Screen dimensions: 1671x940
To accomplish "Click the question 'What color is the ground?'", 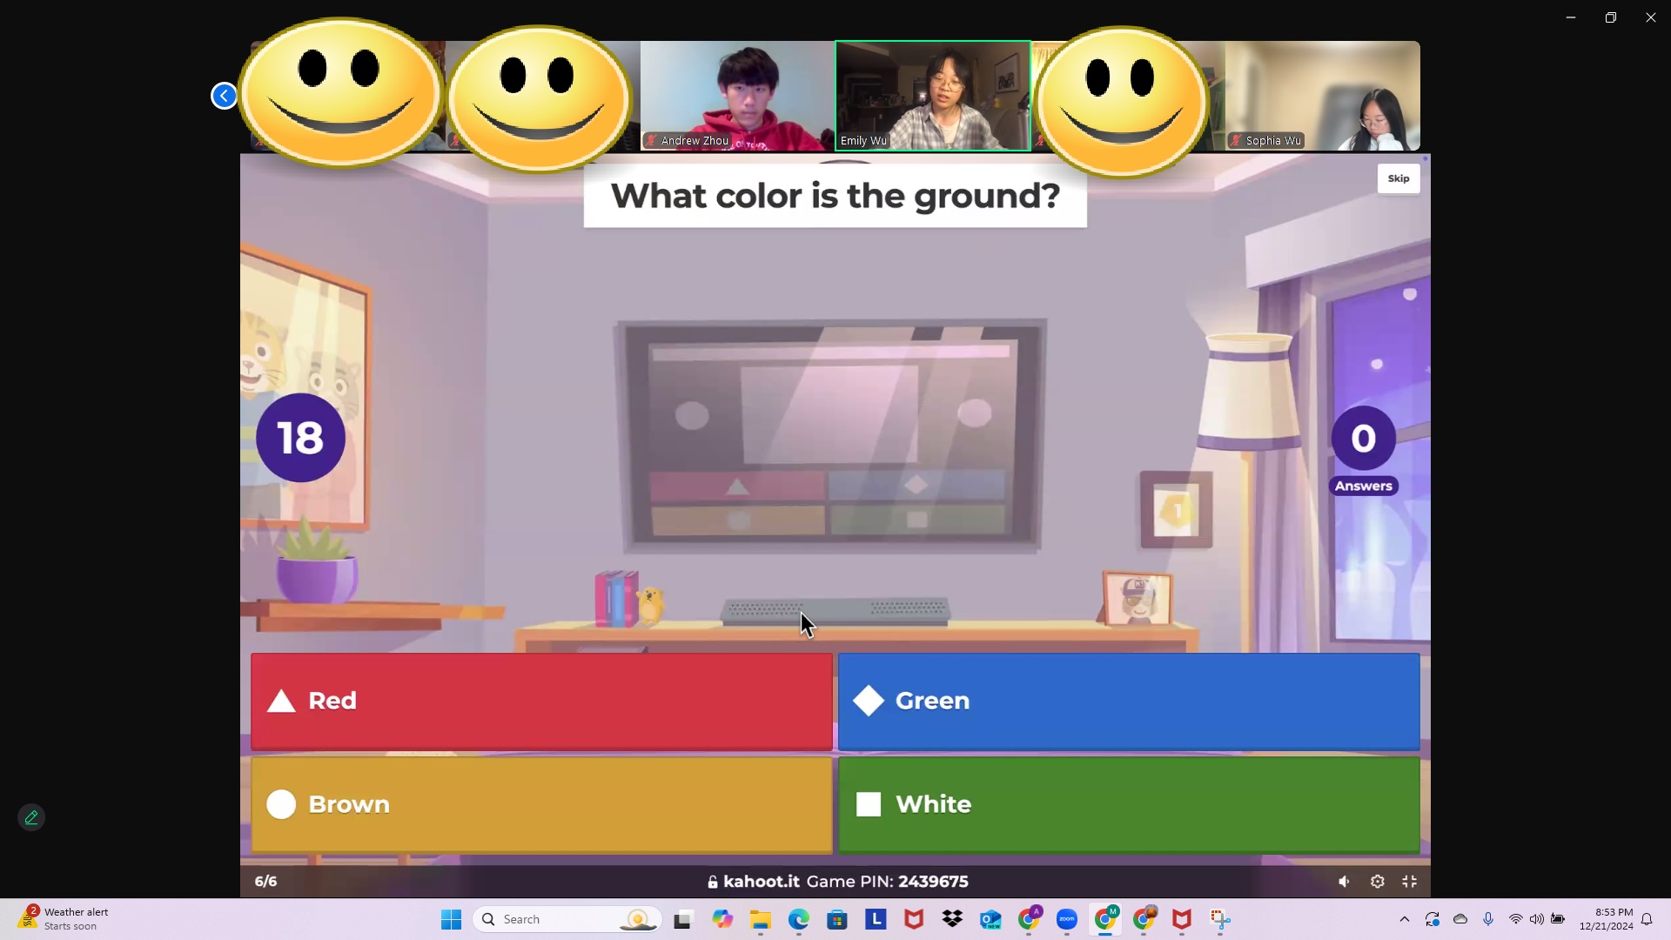I will tap(835, 196).
